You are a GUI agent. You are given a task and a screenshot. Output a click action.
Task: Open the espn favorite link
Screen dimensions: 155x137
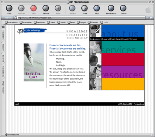click(x=71, y=22)
